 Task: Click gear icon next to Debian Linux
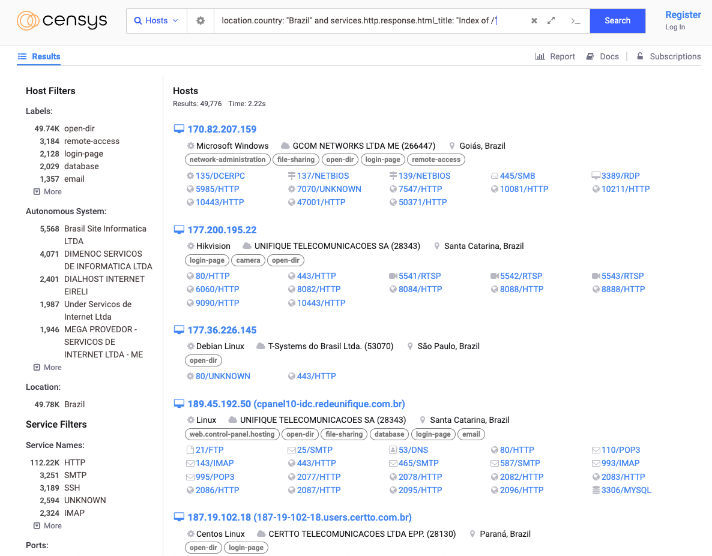tap(191, 346)
